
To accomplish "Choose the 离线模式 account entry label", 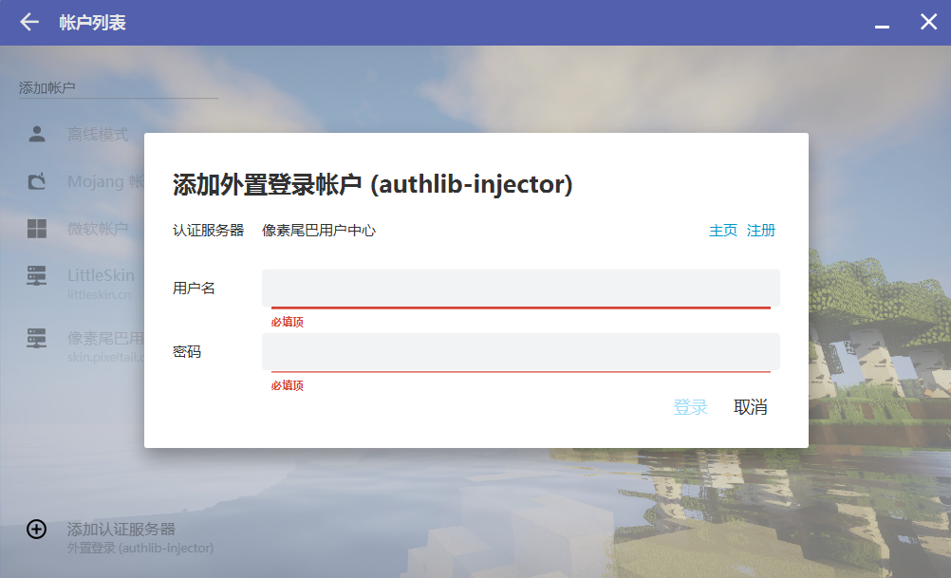I will pos(98,135).
